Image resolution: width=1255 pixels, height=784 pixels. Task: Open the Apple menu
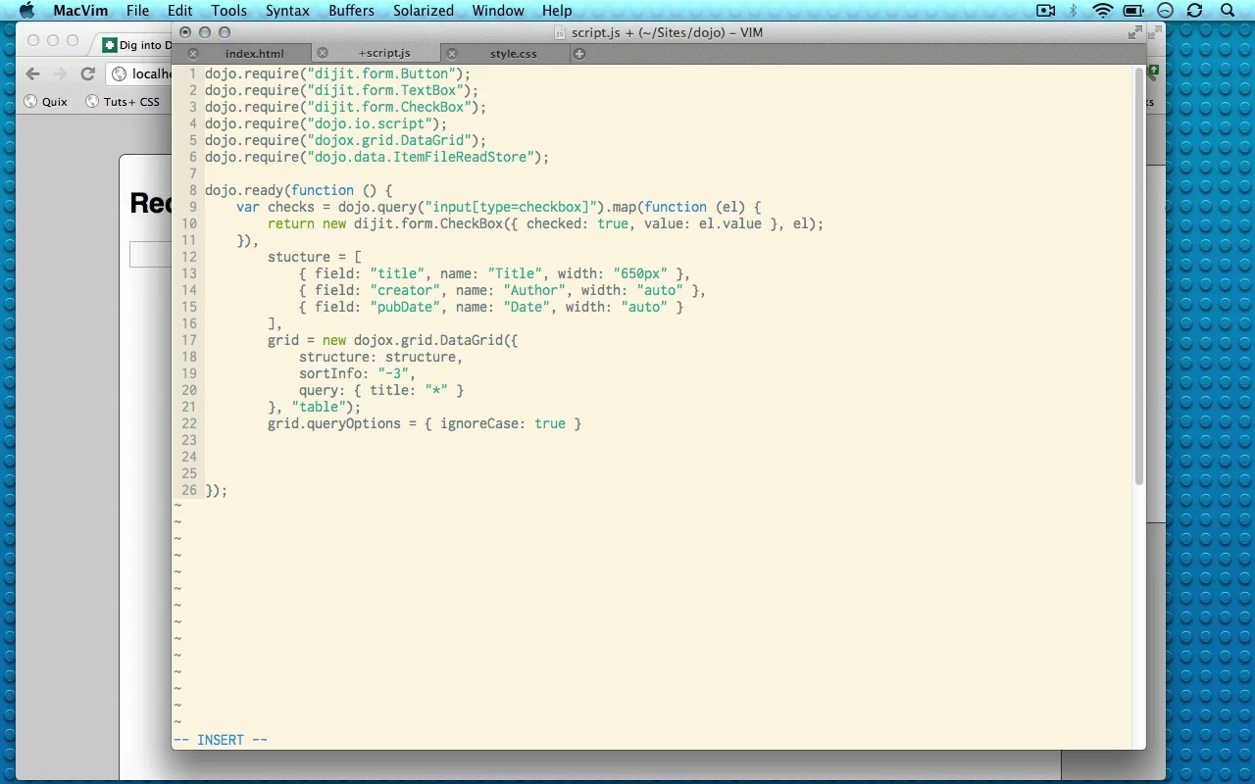(x=27, y=11)
